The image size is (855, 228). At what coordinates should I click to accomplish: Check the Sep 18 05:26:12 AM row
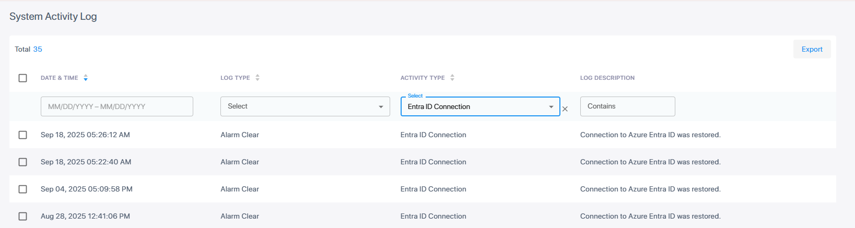click(22, 135)
